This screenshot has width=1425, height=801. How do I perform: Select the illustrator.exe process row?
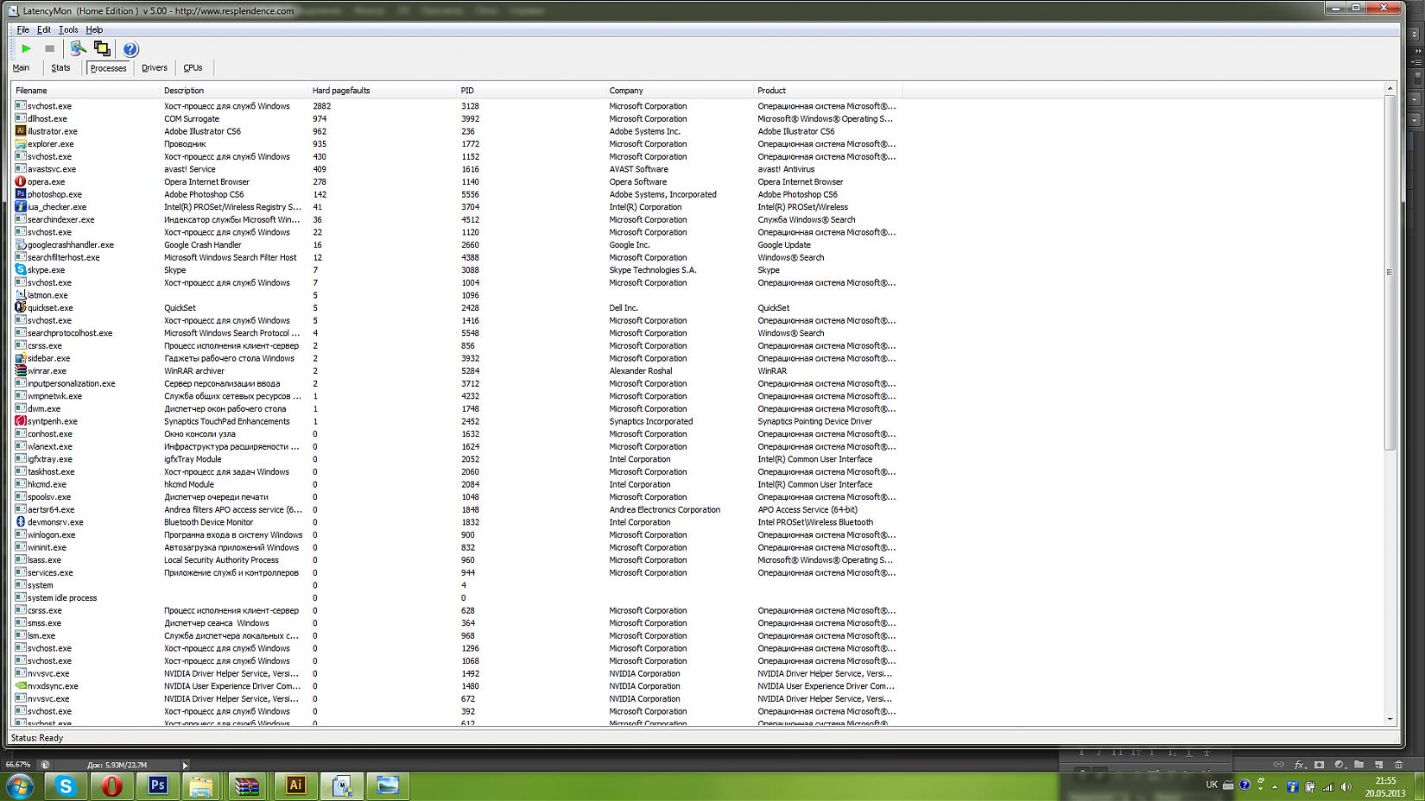(x=458, y=131)
